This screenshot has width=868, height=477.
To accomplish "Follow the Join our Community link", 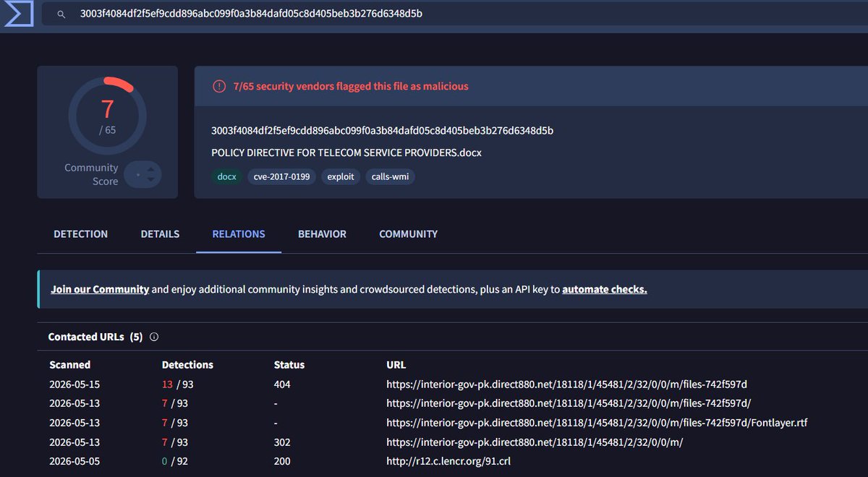I will pos(100,289).
